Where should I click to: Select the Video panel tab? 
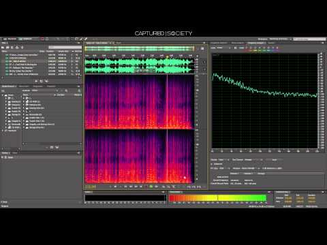click(x=14, y=153)
